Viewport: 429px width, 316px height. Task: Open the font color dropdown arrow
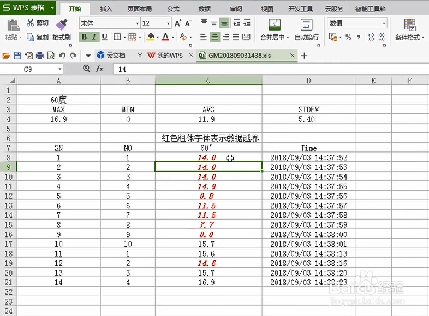click(172, 37)
